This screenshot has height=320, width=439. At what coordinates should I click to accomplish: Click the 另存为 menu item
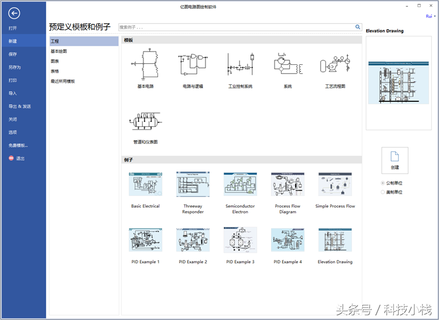(x=23, y=67)
